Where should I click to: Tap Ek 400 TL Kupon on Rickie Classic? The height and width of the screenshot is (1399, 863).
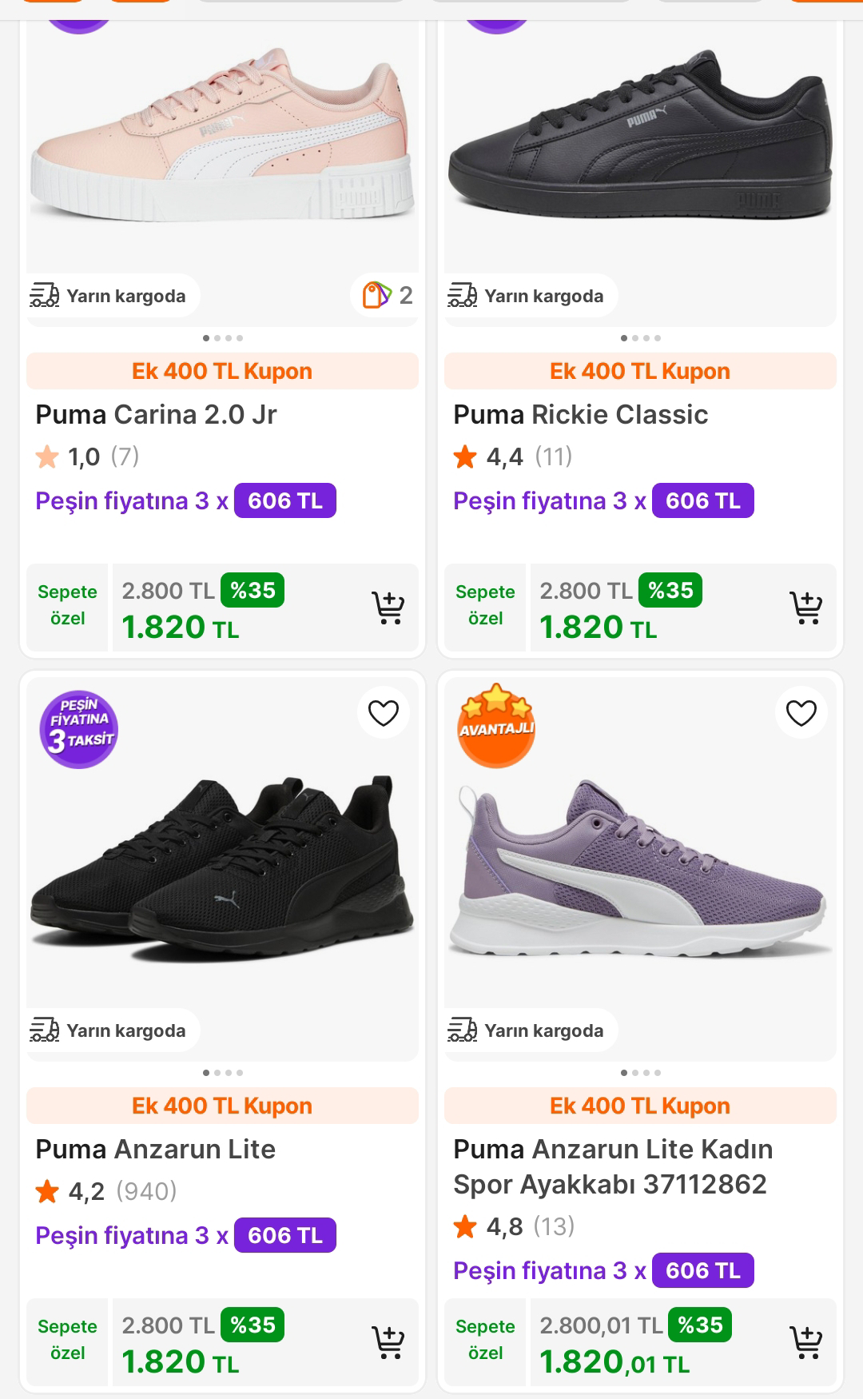pos(640,371)
